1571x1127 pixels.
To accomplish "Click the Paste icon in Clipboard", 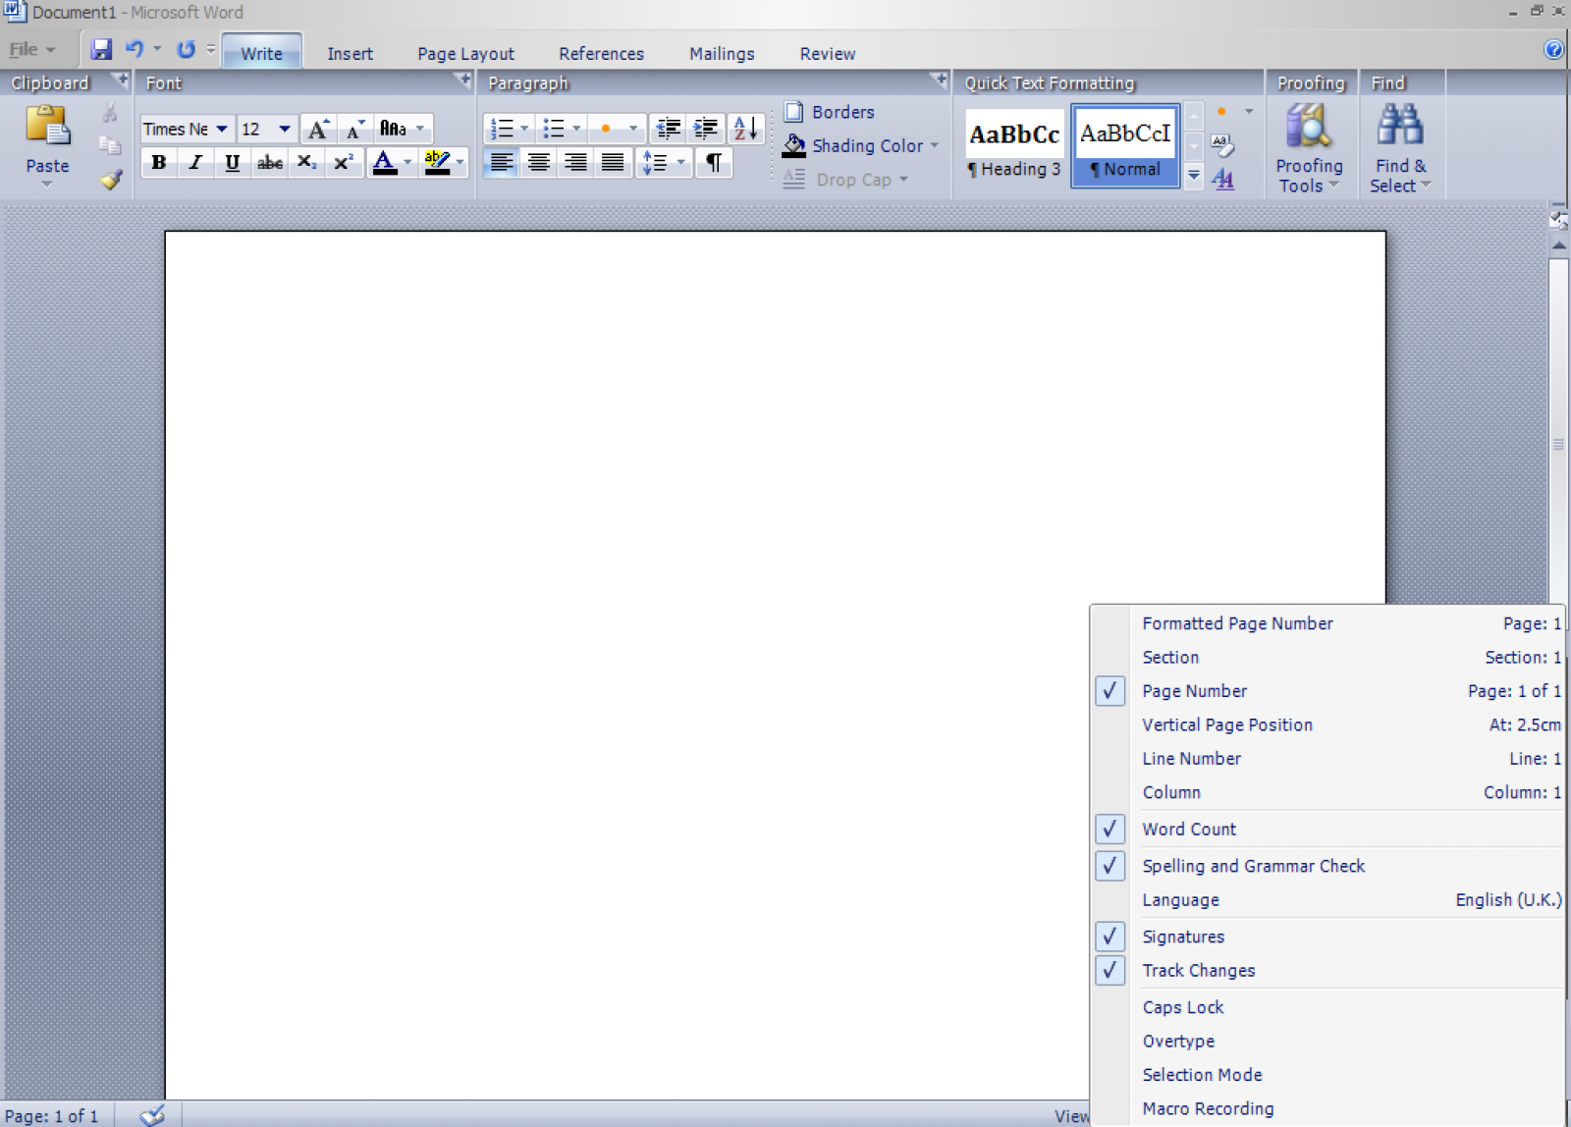I will (x=47, y=127).
